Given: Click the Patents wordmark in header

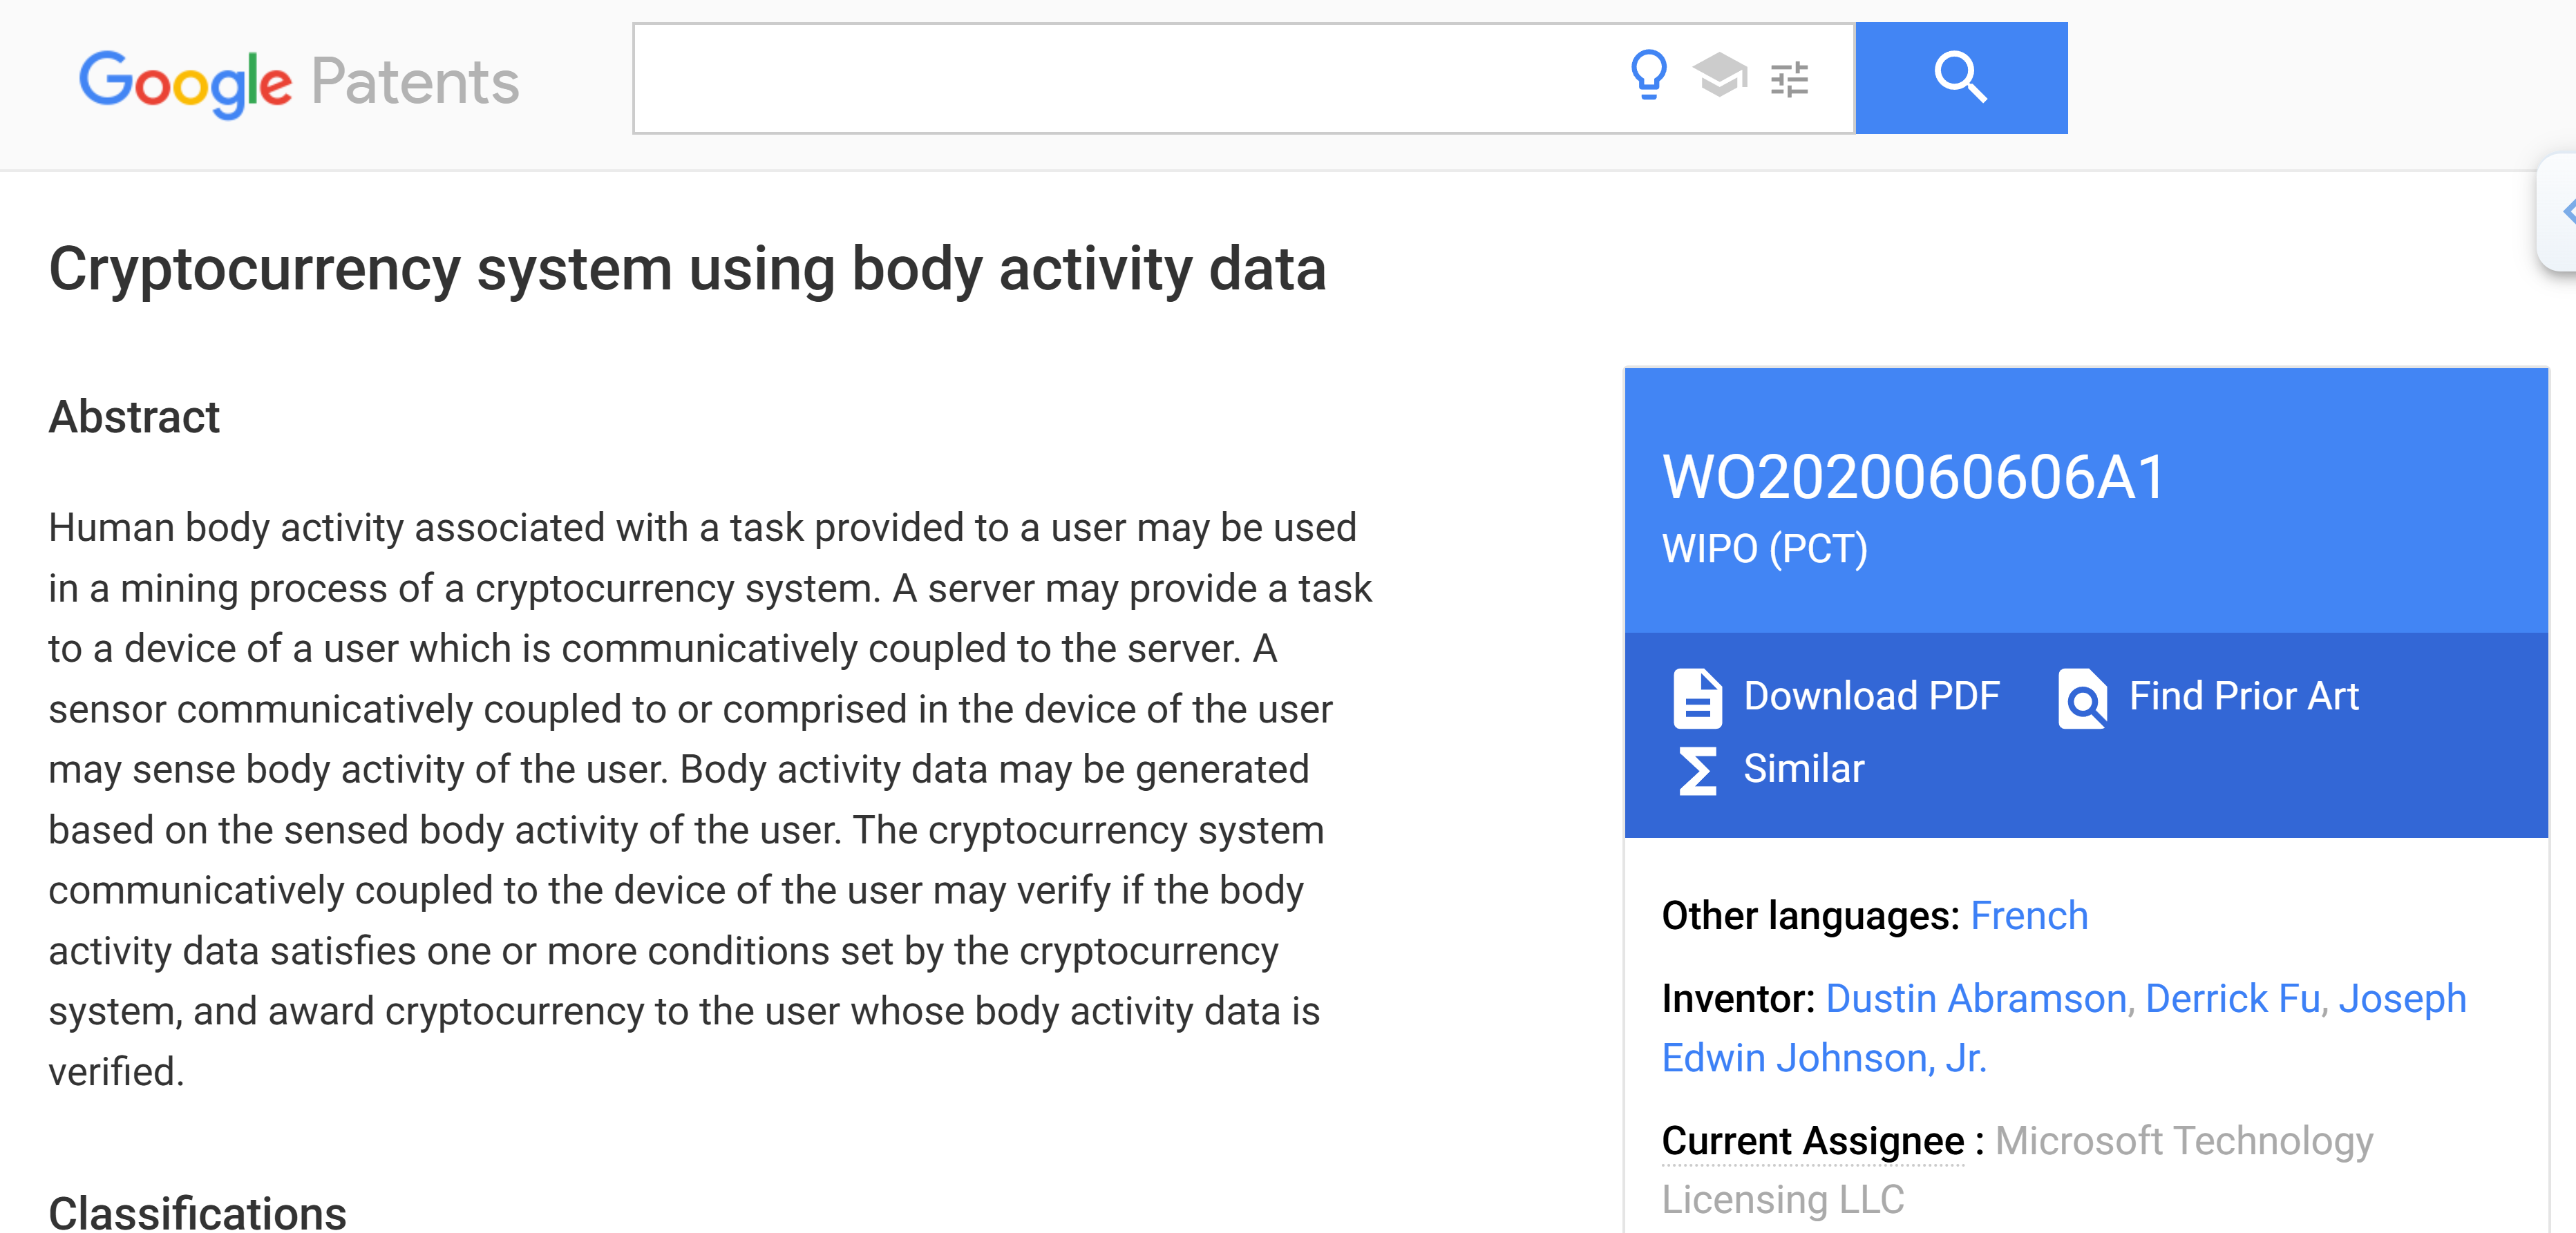Looking at the screenshot, I should coord(415,82).
